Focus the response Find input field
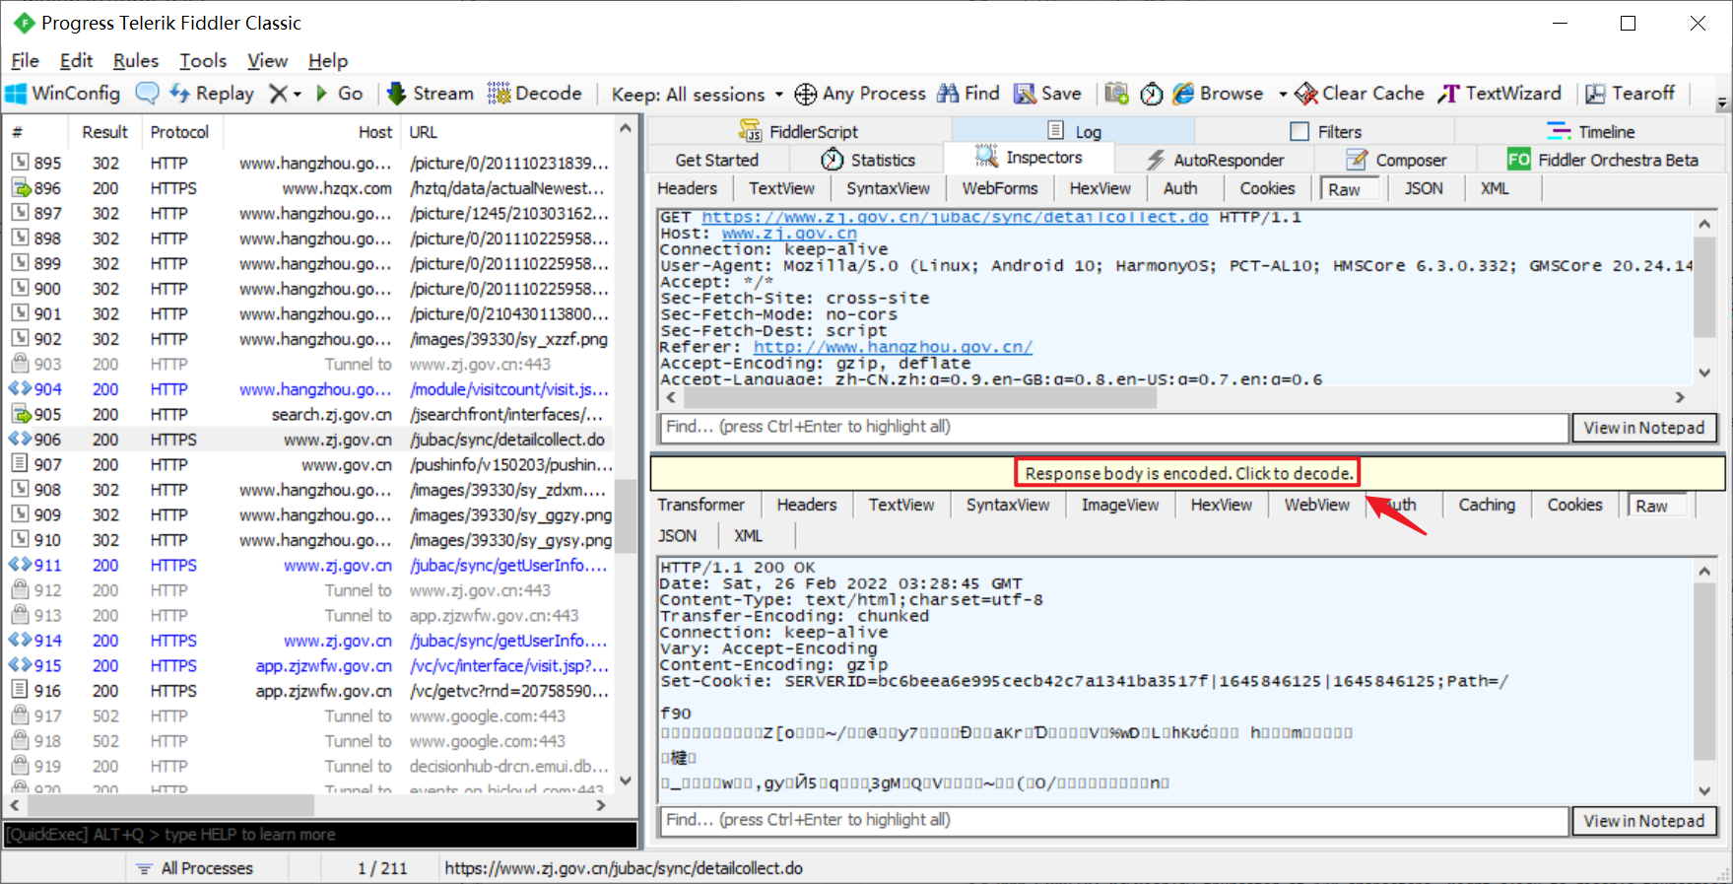This screenshot has height=884, width=1733. (x=1112, y=820)
